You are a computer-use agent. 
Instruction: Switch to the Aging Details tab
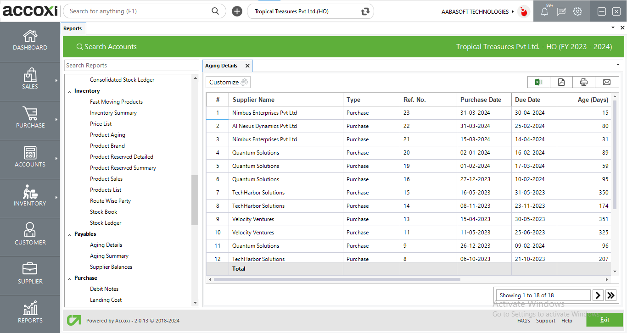coord(221,66)
